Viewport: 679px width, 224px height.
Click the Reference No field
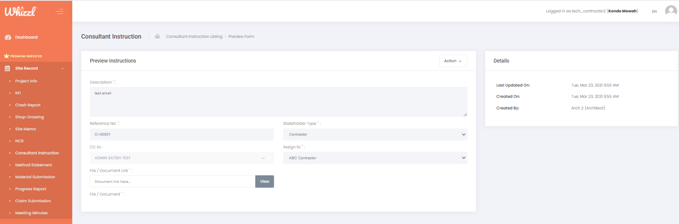(x=182, y=135)
